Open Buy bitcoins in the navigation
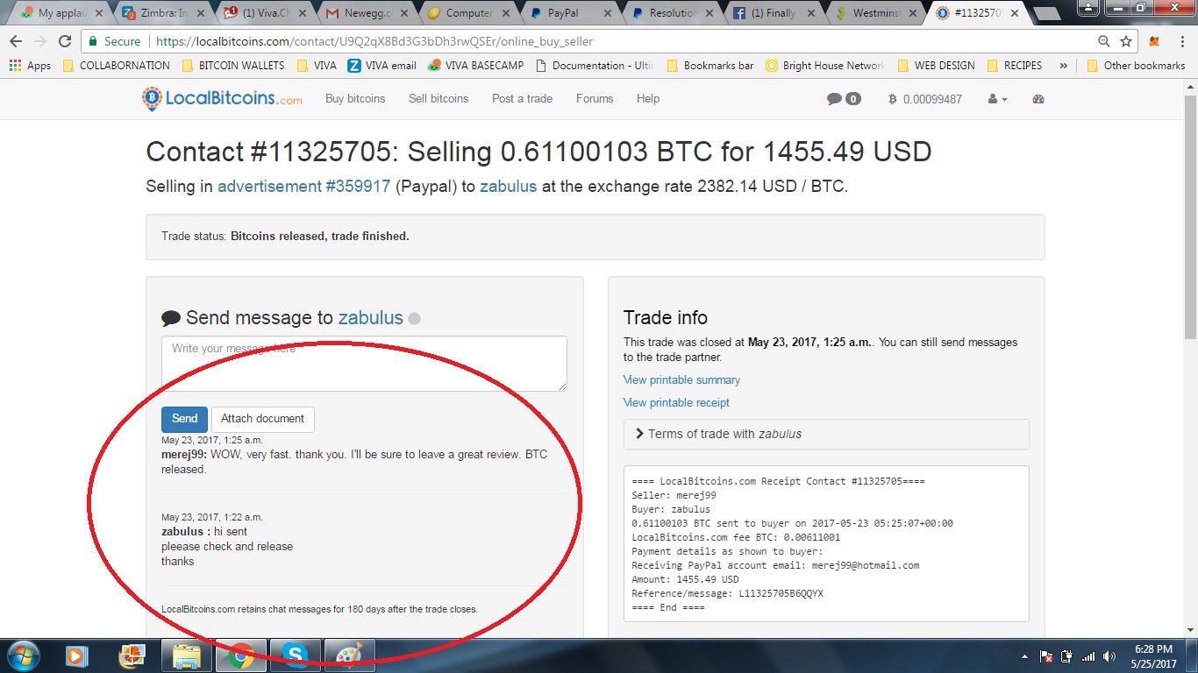1198x673 pixels. click(x=355, y=98)
